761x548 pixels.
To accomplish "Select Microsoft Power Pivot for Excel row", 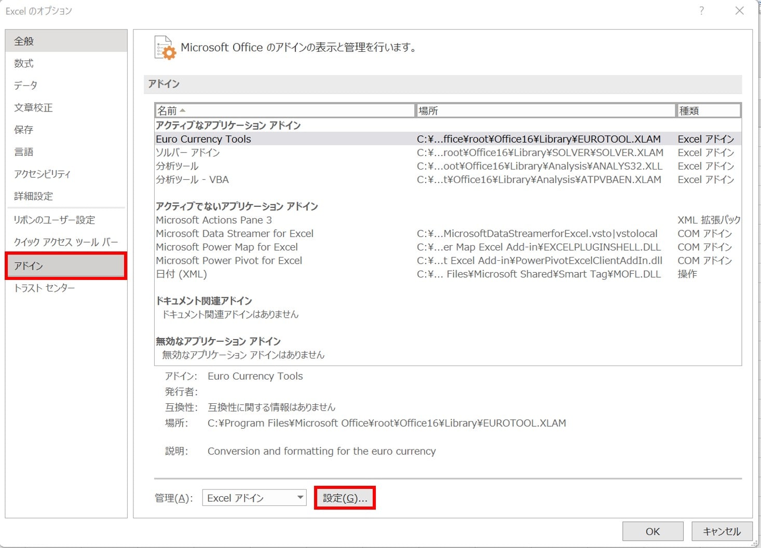I will (448, 260).
